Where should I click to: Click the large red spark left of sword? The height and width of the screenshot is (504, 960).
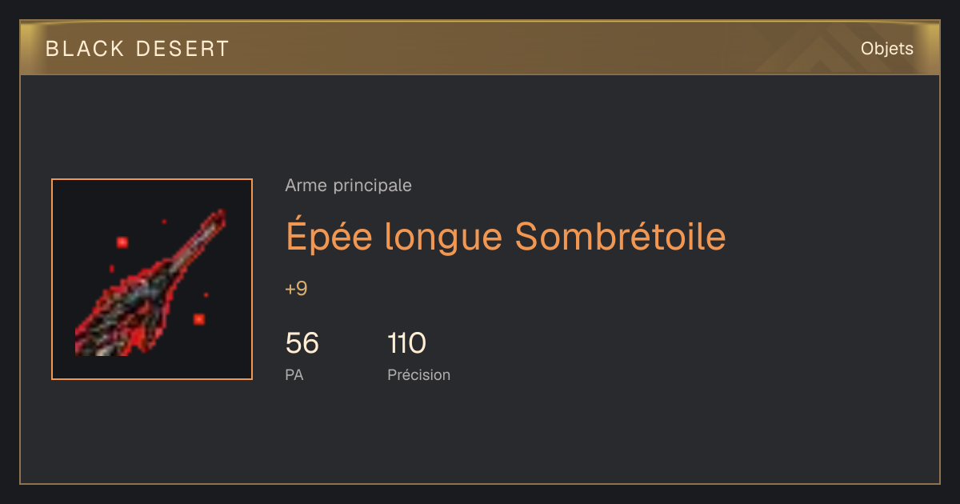click(122, 242)
